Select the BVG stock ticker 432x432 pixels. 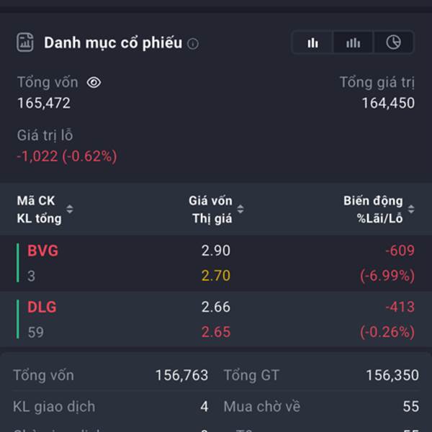pyautogui.click(x=42, y=251)
